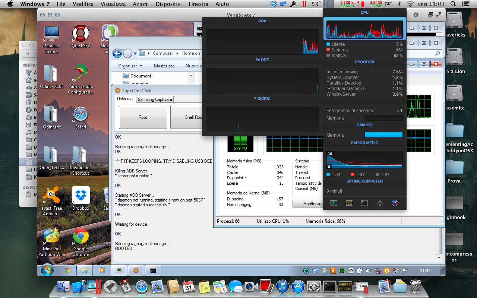Open Contacts address book in dock

[173, 286]
